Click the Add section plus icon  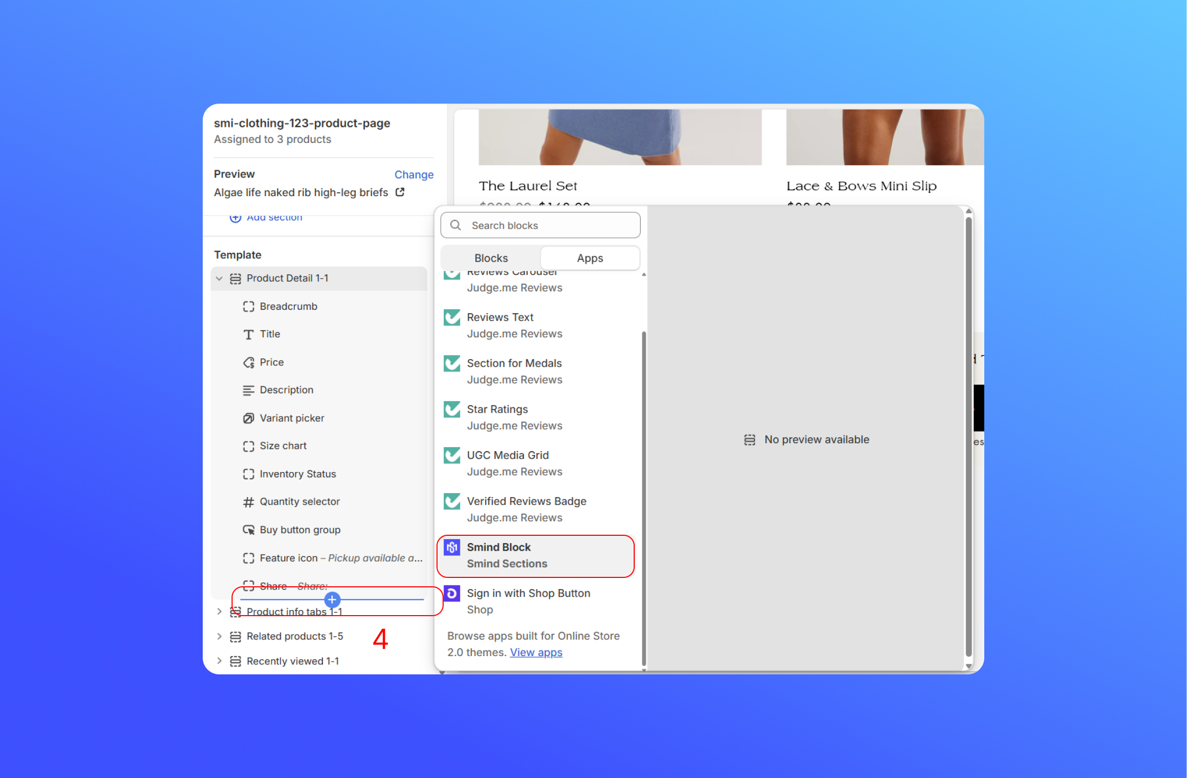(235, 218)
